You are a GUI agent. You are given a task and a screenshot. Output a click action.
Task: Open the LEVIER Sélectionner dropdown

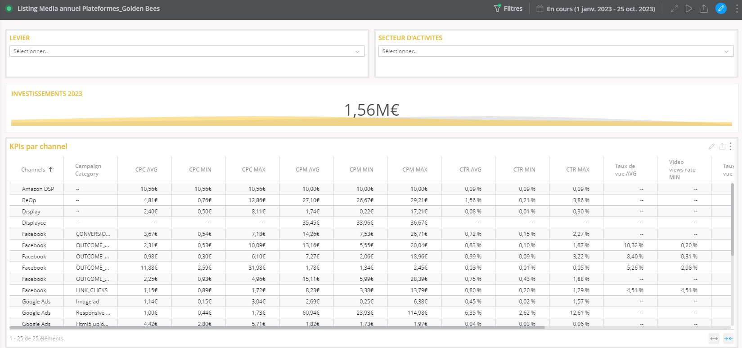[x=187, y=51]
